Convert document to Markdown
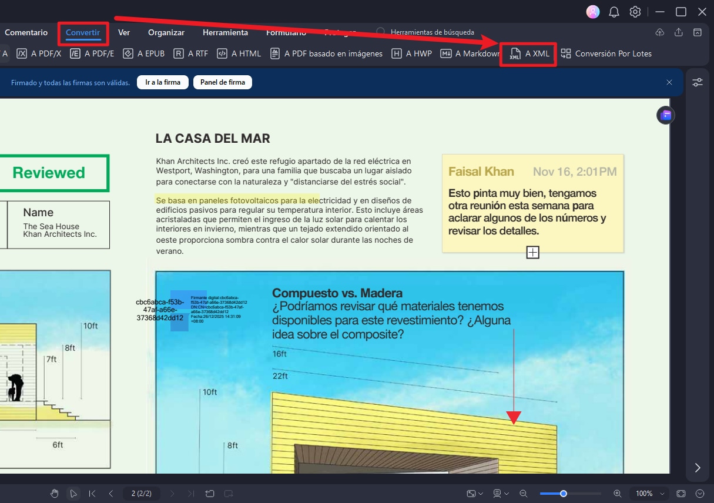Screen dimensions: 714x503 click(470, 53)
